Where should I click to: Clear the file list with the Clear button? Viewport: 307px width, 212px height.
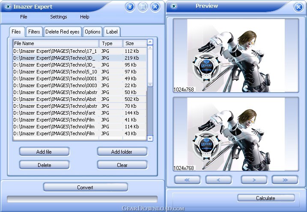point(122,165)
